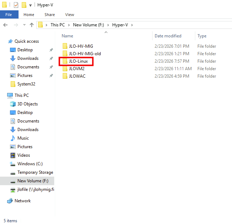Sort files by Date modified column
Screen dimensions: 232x224
tap(168, 36)
